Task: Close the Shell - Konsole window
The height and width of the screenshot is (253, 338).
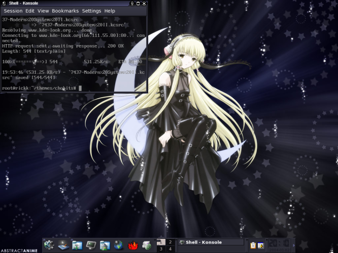Action: 144,3
